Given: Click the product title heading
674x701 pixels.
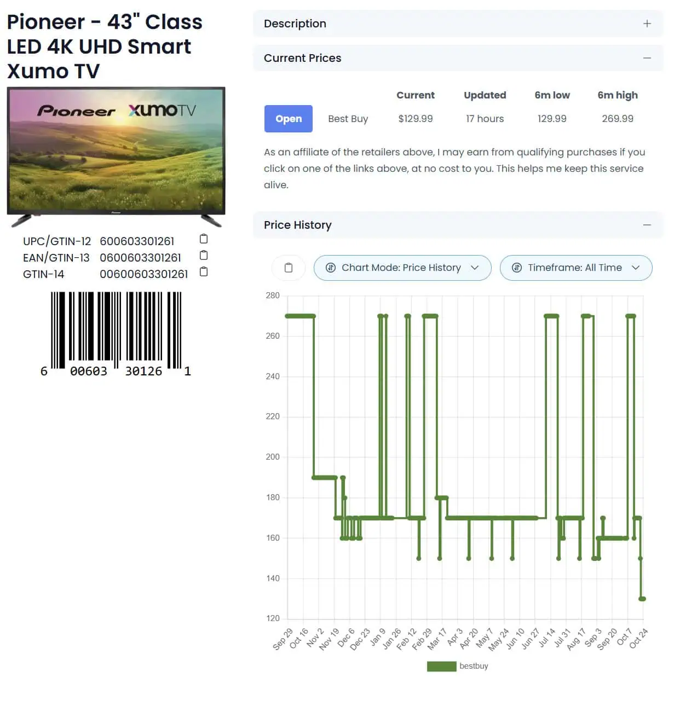Looking at the screenshot, I should (x=105, y=47).
